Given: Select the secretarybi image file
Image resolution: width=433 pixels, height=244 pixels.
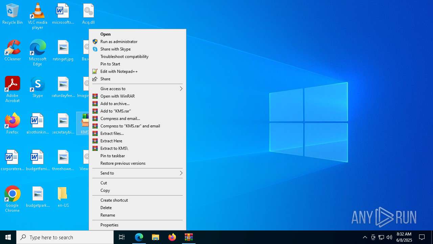Looking at the screenshot, I should coord(63,124).
